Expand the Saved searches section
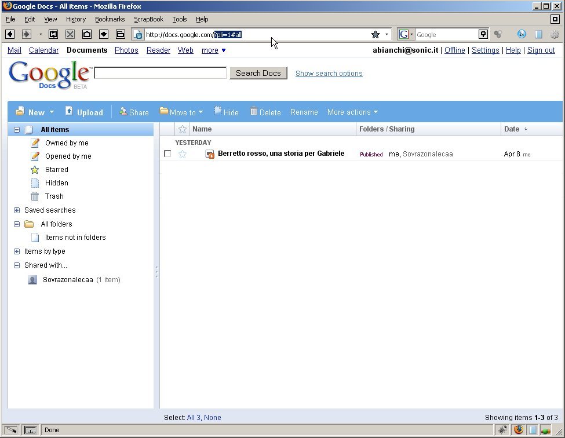565x438 pixels. 17,210
